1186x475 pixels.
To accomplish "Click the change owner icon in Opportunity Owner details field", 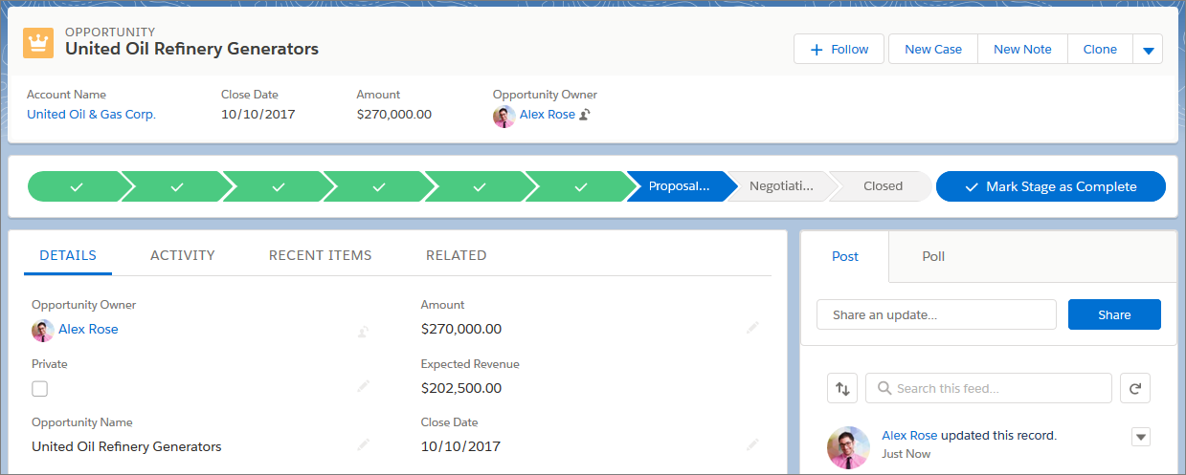I will (x=363, y=331).
